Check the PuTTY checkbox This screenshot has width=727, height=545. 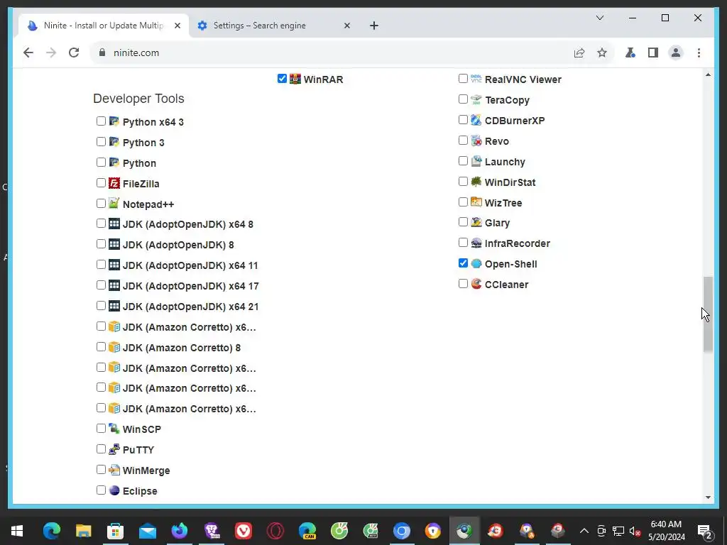(101, 448)
